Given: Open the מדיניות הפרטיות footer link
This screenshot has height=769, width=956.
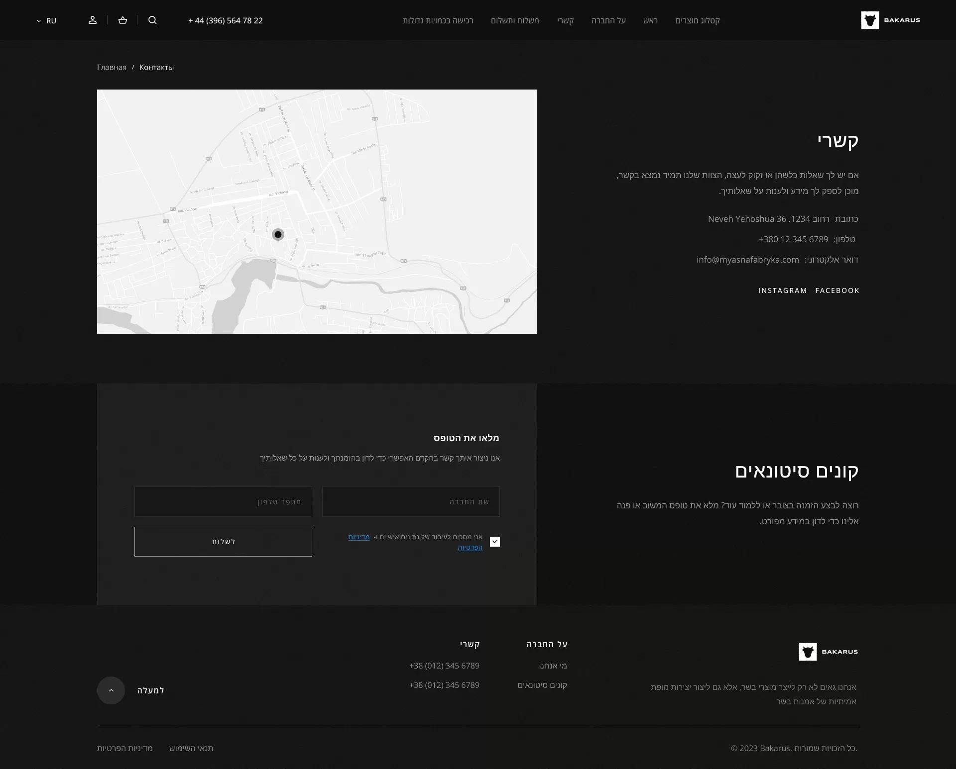Looking at the screenshot, I should tap(124, 748).
